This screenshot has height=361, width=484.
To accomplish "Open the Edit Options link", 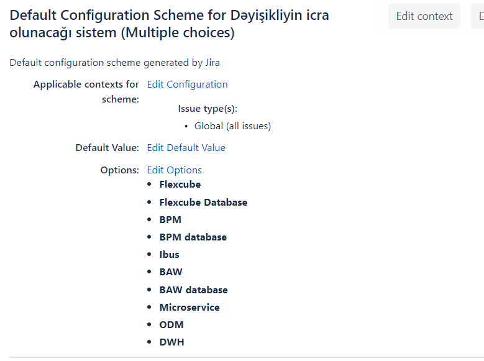I will (x=174, y=170).
